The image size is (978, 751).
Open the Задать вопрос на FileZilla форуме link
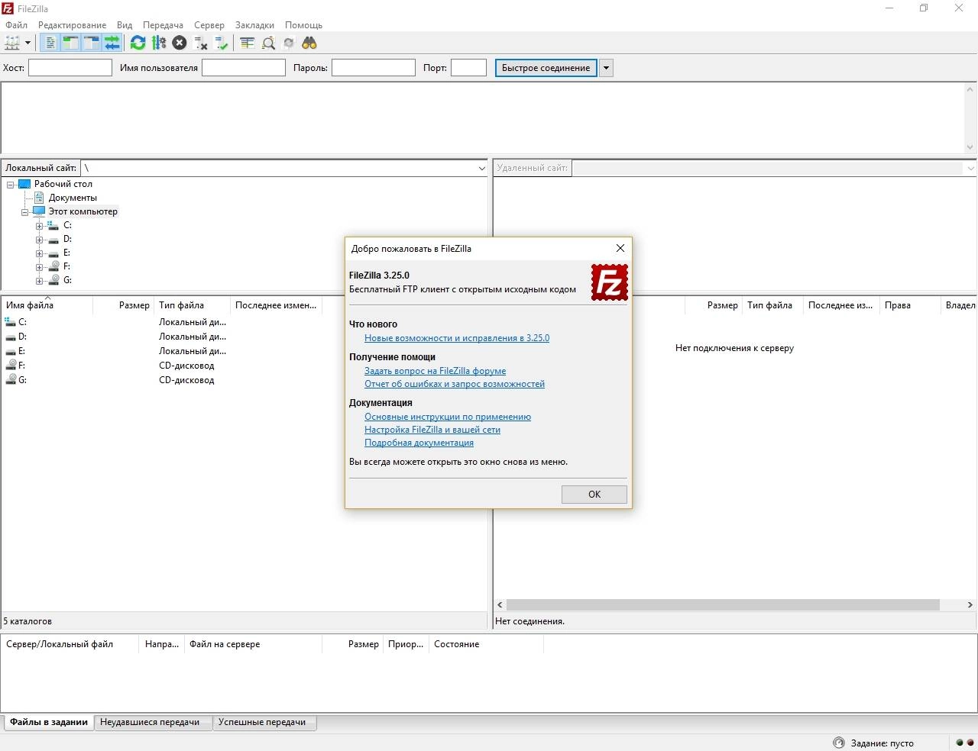click(x=435, y=371)
